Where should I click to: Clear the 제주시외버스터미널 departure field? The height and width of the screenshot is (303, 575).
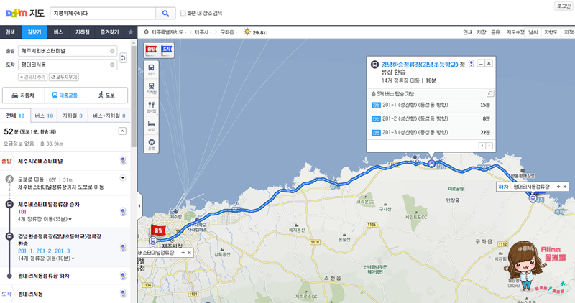click(x=112, y=51)
